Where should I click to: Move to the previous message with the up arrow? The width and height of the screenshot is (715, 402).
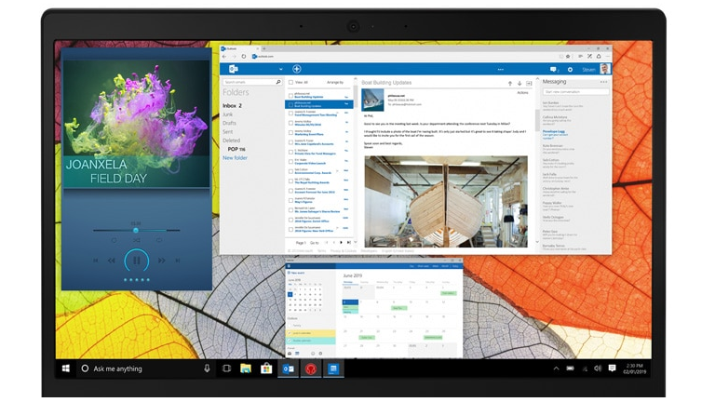pos(510,84)
